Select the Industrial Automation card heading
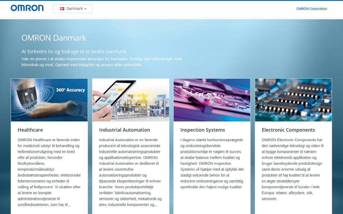343x214 pixels. pyautogui.click(x=125, y=130)
